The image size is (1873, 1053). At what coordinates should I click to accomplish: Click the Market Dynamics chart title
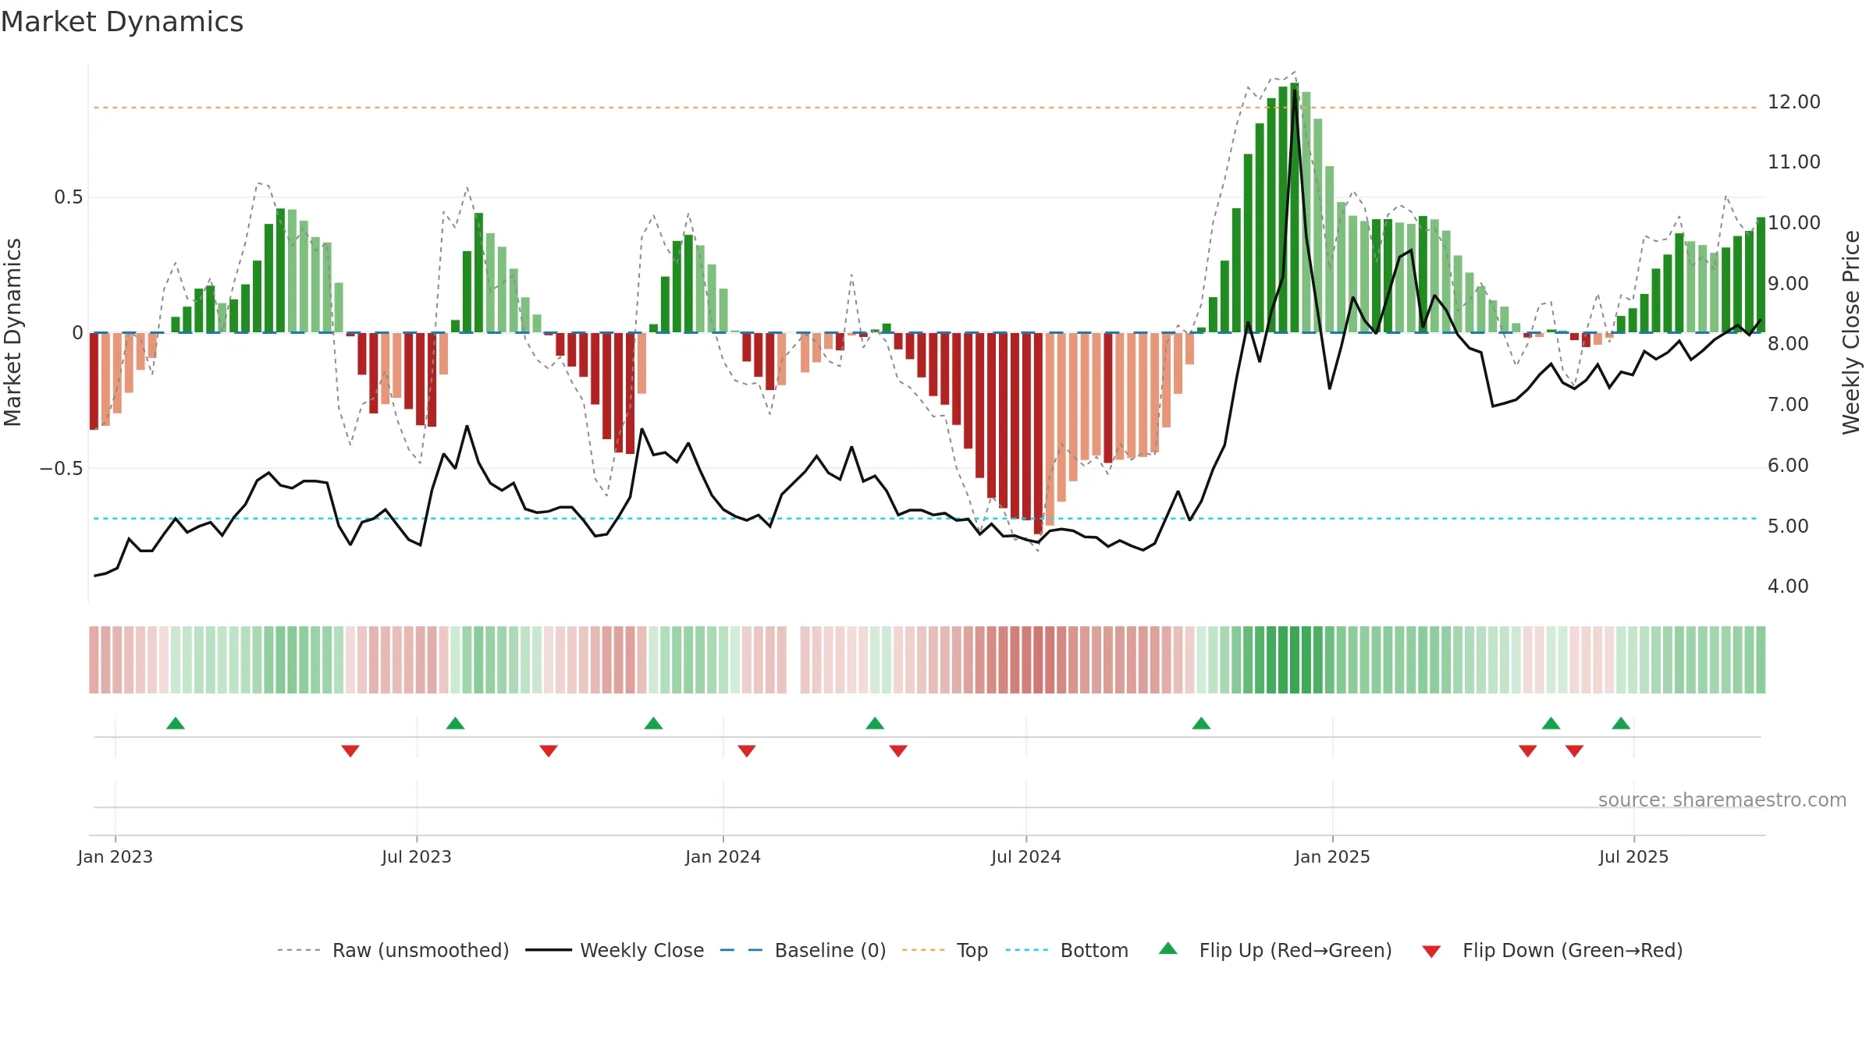122,22
